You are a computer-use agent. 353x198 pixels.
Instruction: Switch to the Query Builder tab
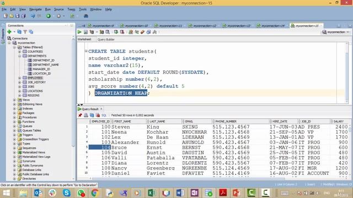[106, 40]
